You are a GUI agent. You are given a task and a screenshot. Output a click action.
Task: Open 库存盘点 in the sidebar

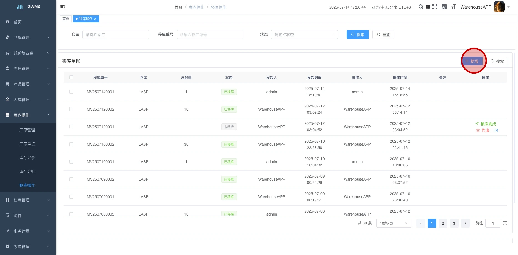click(x=27, y=144)
